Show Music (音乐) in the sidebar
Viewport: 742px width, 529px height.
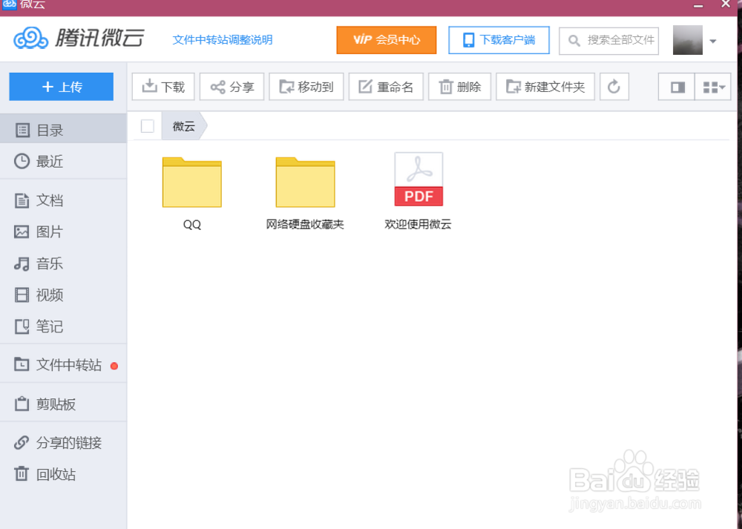tap(63, 263)
